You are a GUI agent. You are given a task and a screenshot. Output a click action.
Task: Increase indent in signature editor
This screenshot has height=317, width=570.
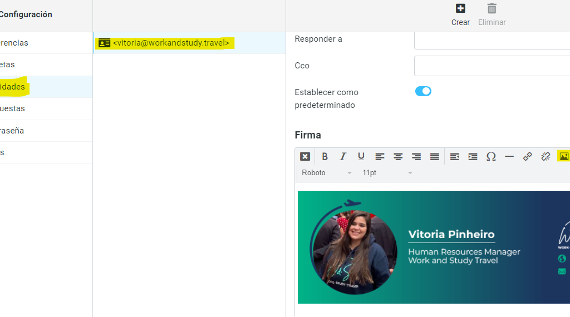pyautogui.click(x=473, y=156)
